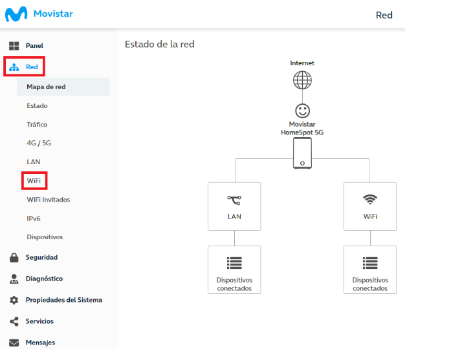Open WiFi Invitados settings

[x=49, y=200]
